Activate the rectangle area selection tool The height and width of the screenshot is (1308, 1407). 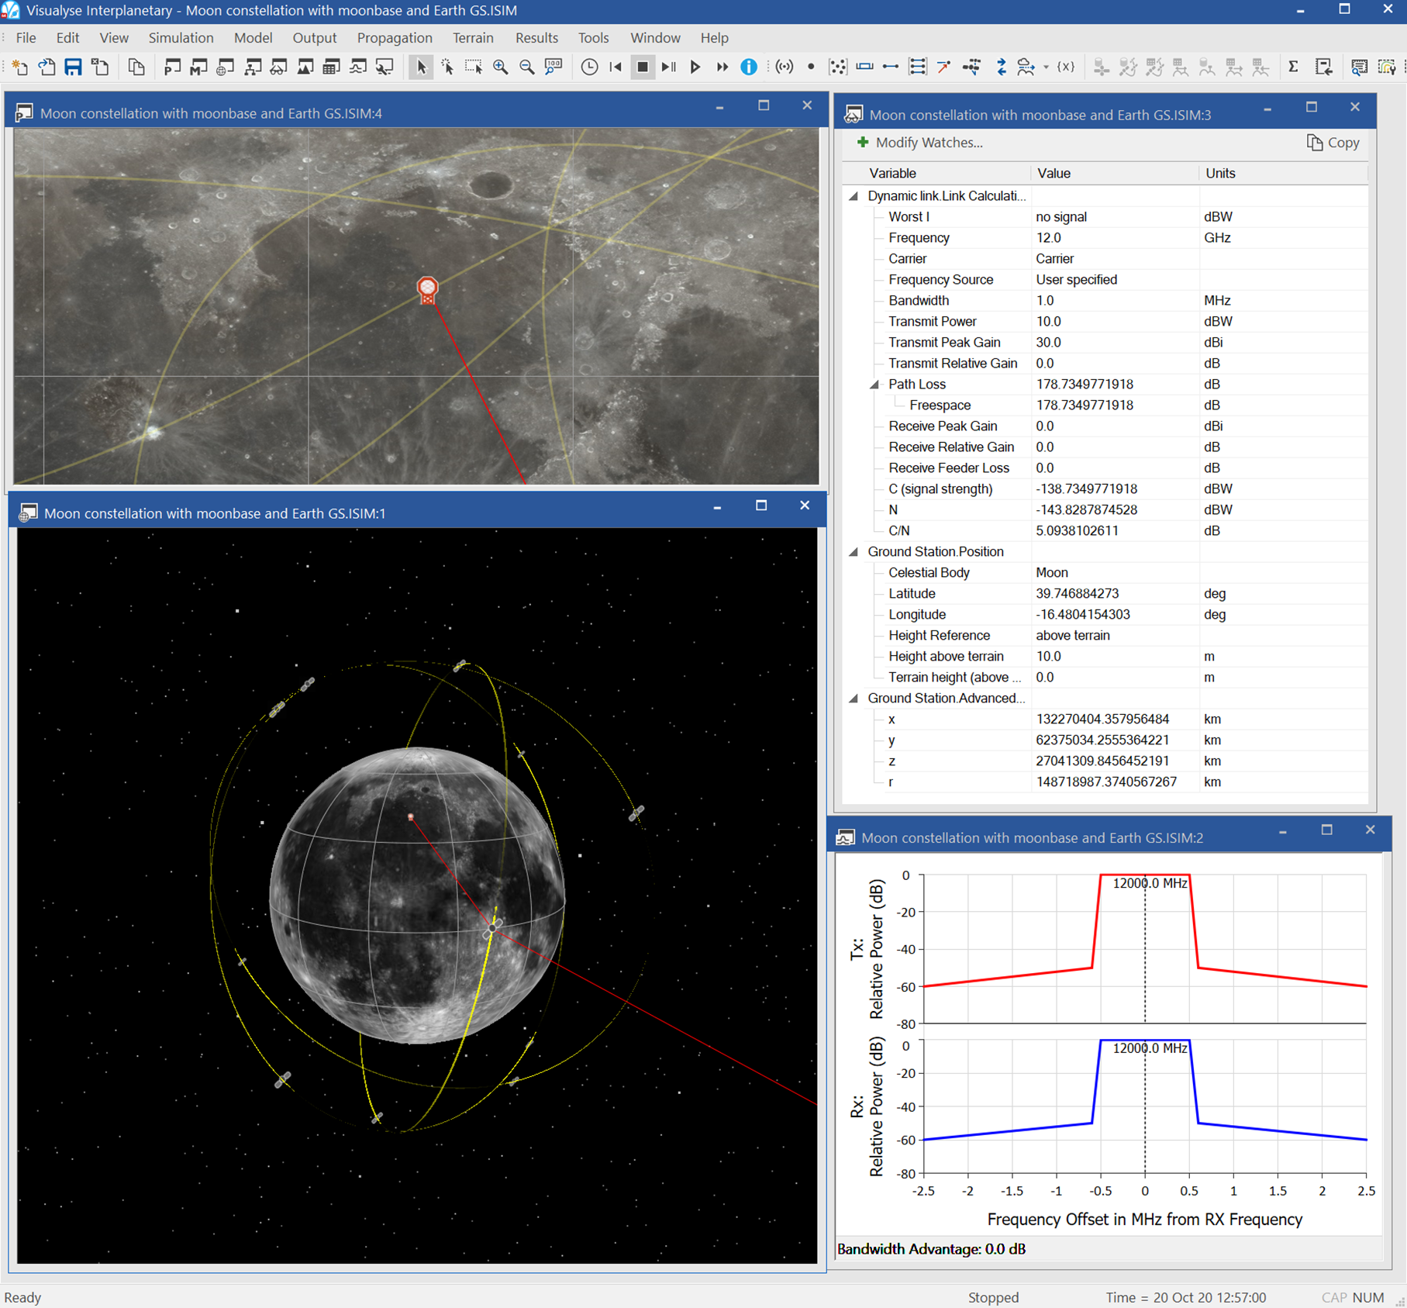474,67
